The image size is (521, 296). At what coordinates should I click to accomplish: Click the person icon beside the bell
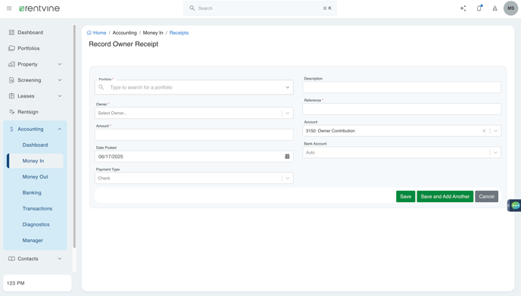click(x=494, y=8)
